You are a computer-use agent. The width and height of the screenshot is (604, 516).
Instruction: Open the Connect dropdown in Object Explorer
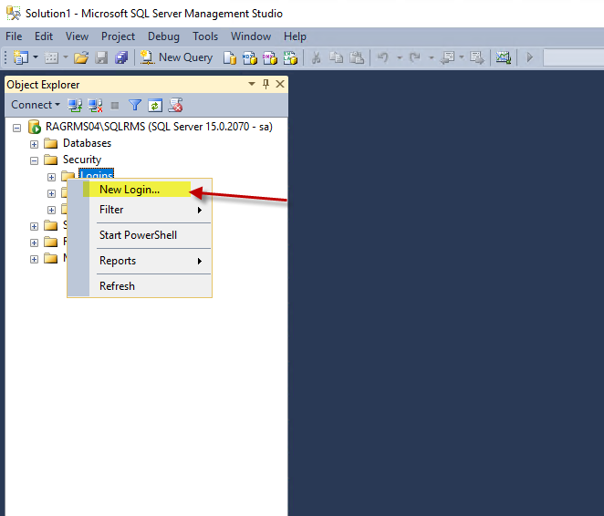36,105
